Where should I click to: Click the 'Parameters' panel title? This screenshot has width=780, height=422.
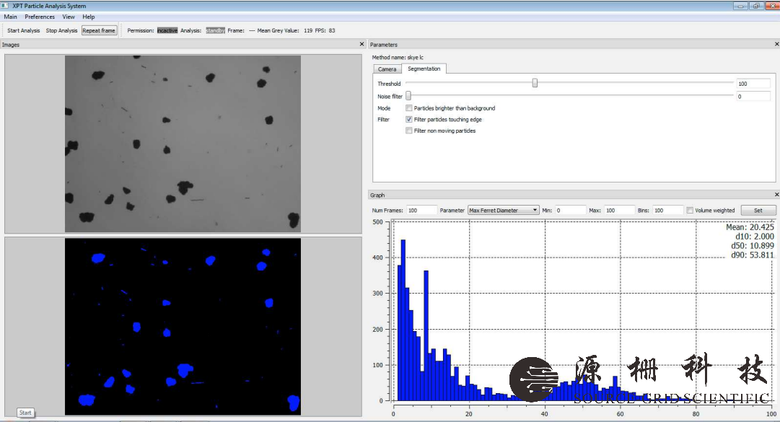pyautogui.click(x=384, y=45)
